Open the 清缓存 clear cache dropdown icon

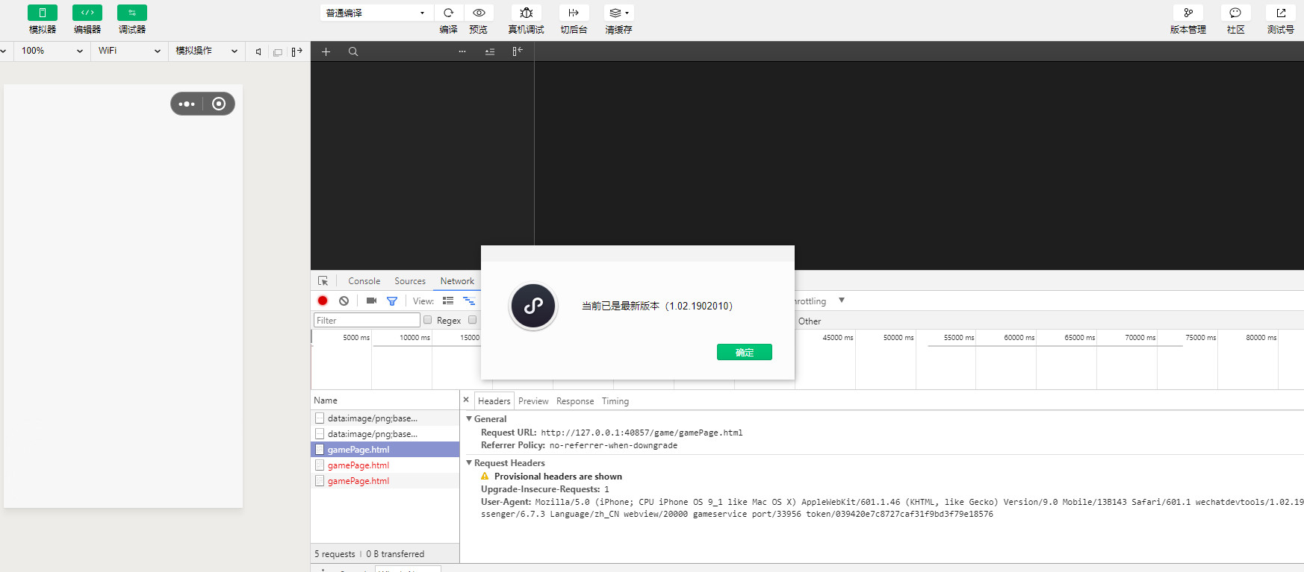tap(619, 13)
